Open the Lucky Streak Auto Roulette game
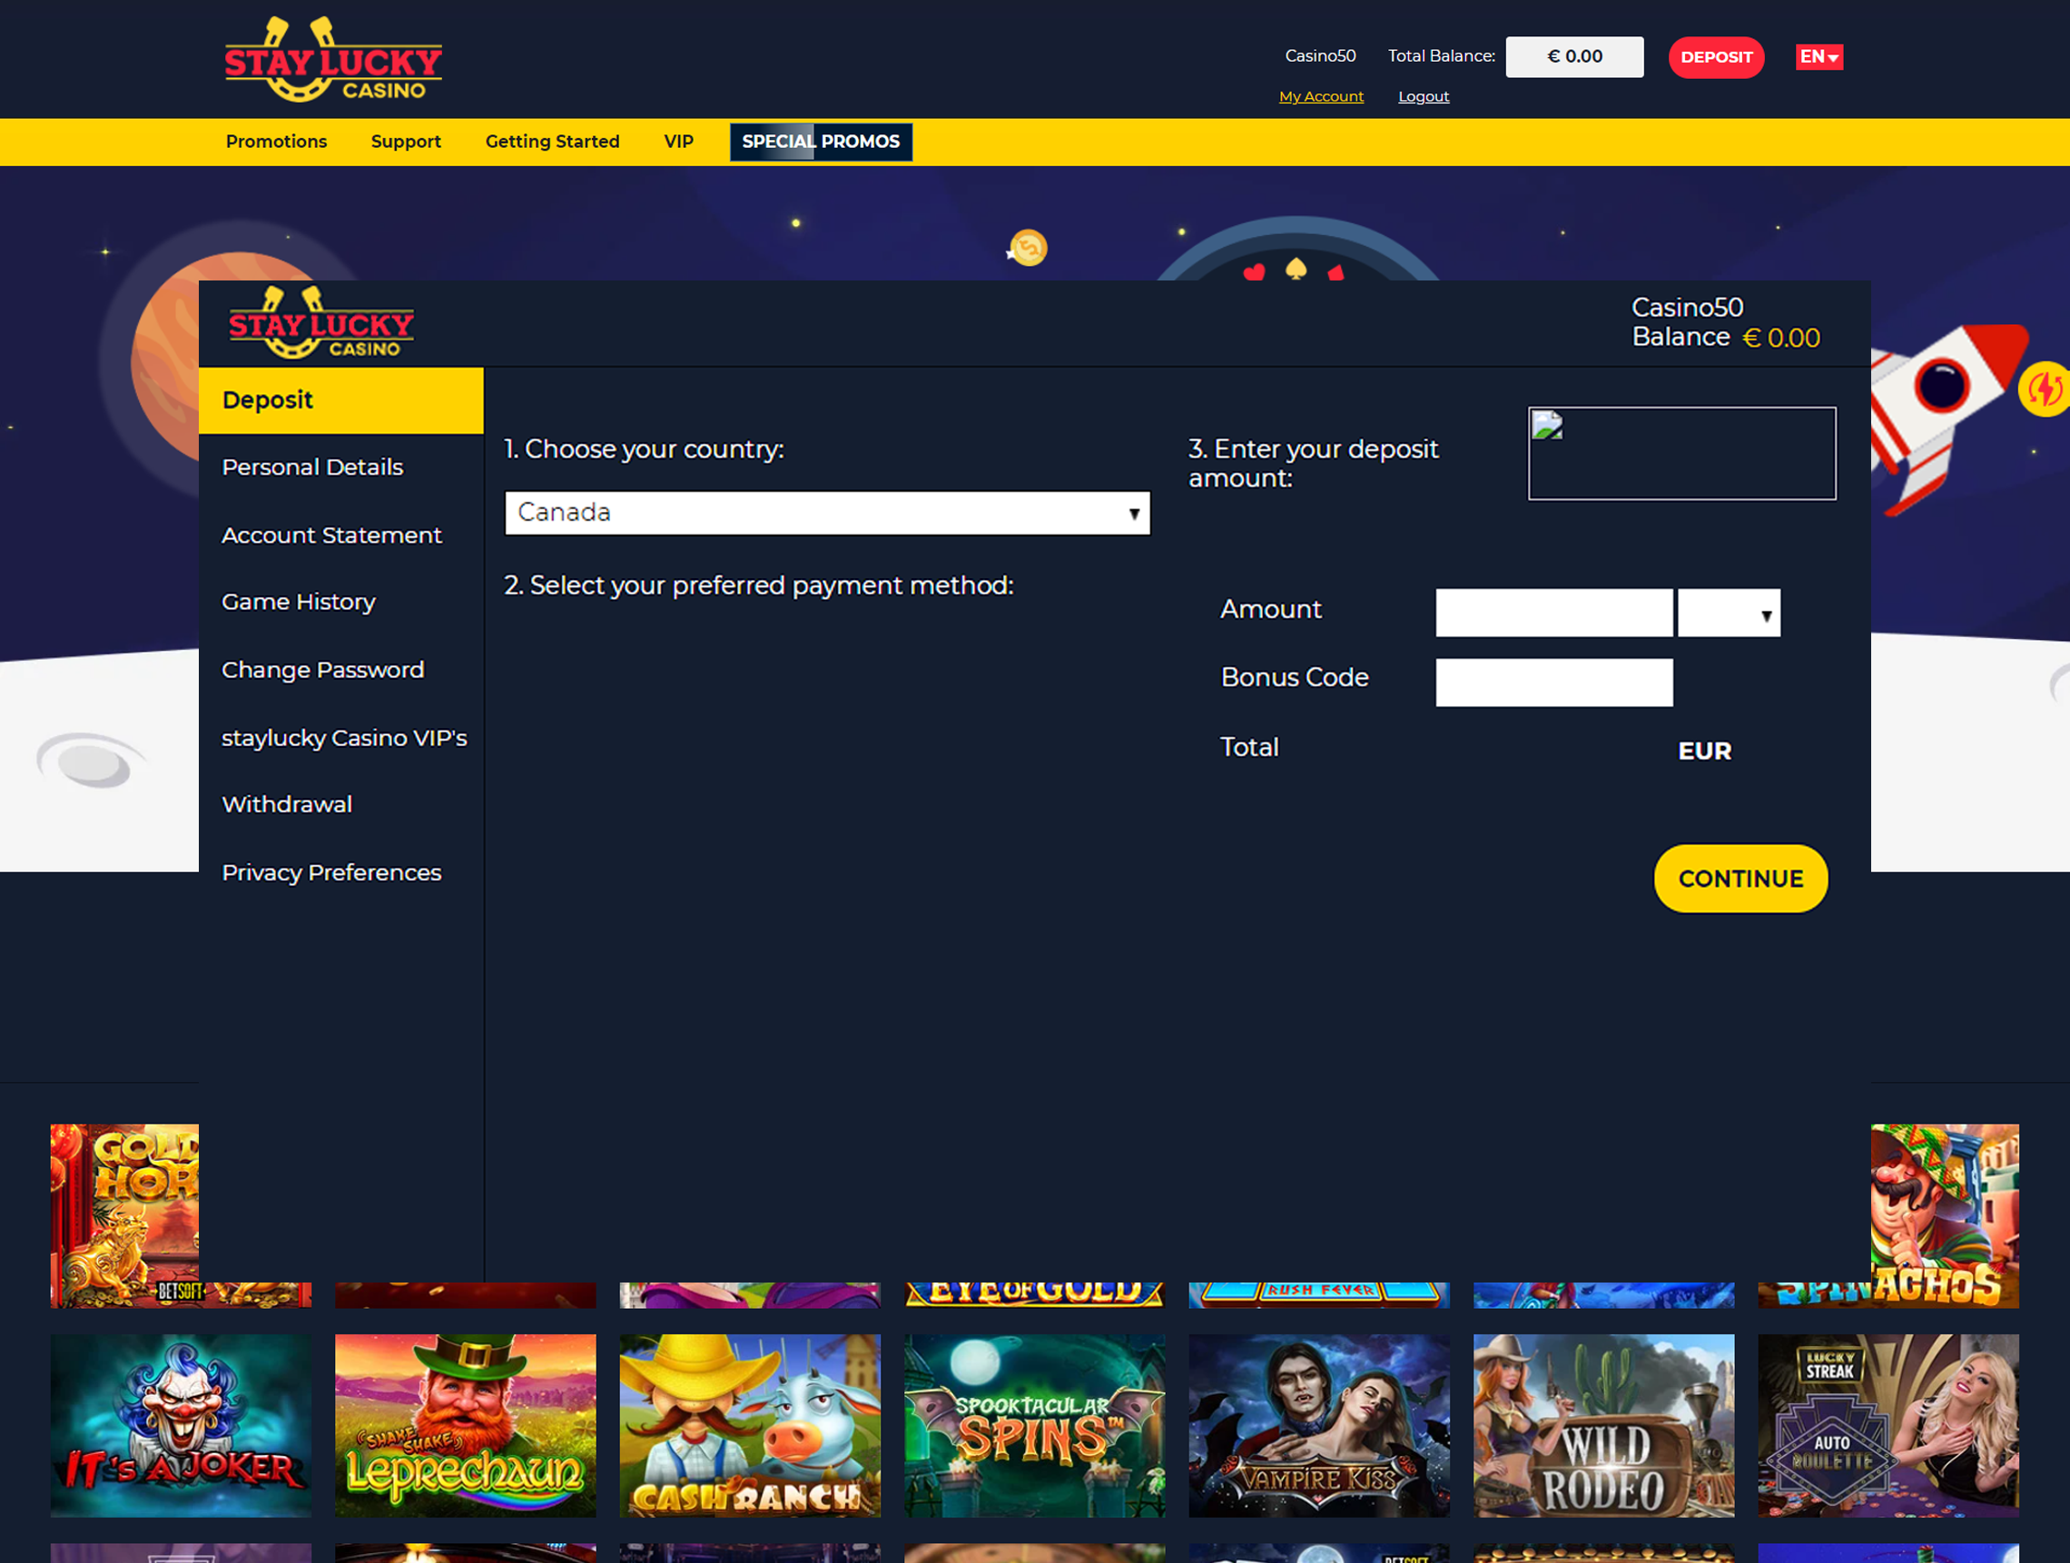 (1888, 1426)
